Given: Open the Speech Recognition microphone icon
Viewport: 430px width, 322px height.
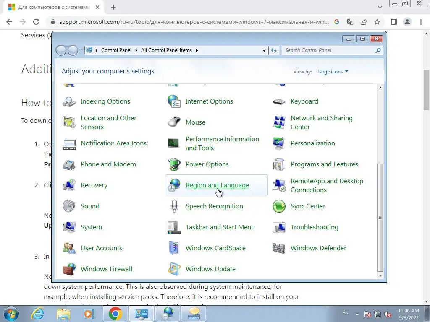Looking at the screenshot, I should coord(174,206).
